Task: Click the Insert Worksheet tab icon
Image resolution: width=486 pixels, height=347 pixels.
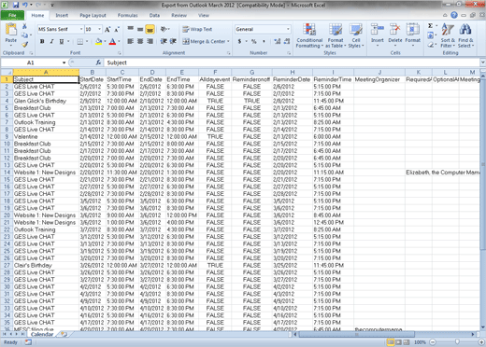Action: 64,334
